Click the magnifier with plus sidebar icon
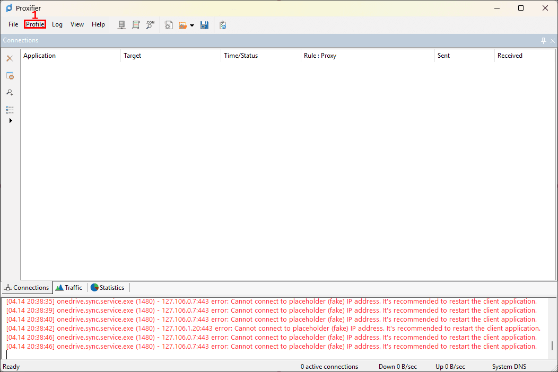Viewport: 558px width, 372px height. [10, 92]
